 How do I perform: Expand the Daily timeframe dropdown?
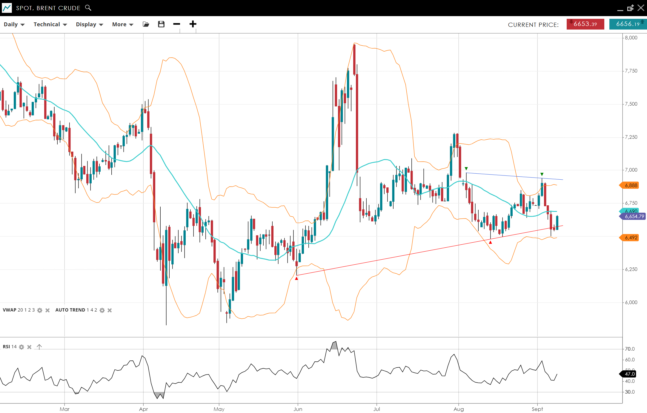[14, 24]
